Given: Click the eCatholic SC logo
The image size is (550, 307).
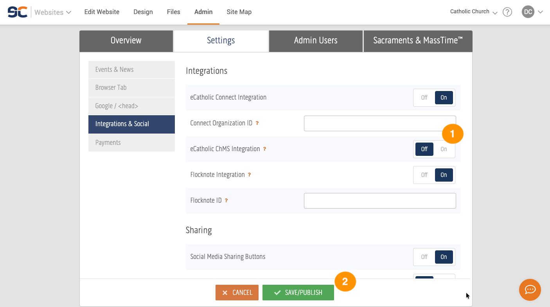Looking at the screenshot, I should [x=18, y=12].
